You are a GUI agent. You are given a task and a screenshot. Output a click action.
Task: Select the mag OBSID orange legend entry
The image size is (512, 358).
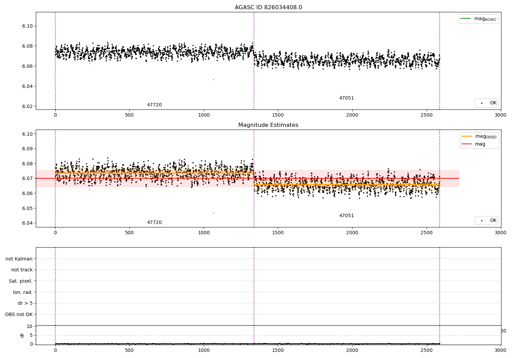479,136
